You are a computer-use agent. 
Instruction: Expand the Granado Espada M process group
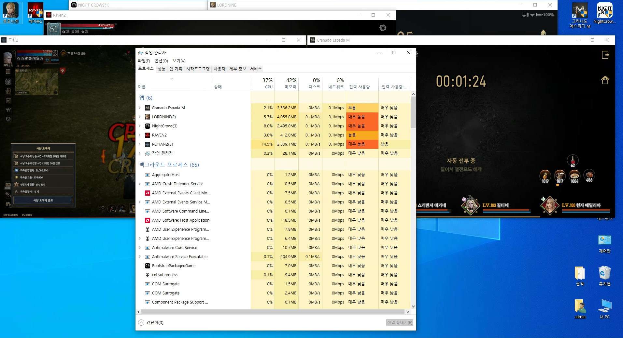click(x=140, y=108)
